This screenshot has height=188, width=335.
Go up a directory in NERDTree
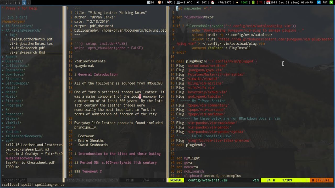(14, 17)
